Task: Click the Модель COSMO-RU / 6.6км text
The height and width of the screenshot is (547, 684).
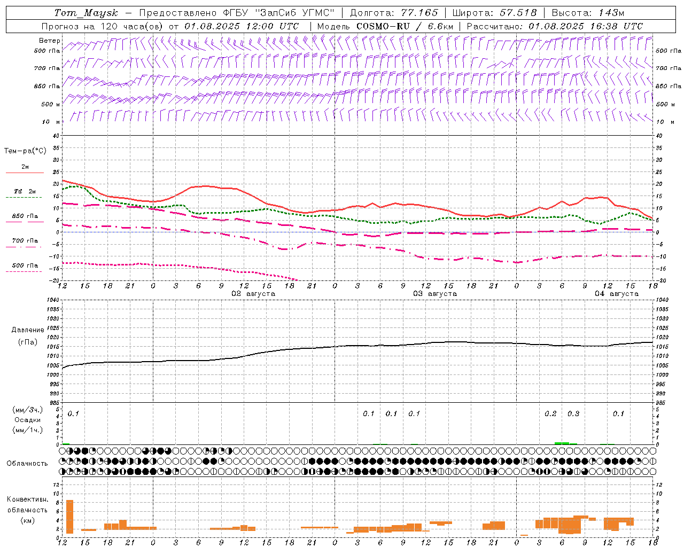Action: point(385,26)
